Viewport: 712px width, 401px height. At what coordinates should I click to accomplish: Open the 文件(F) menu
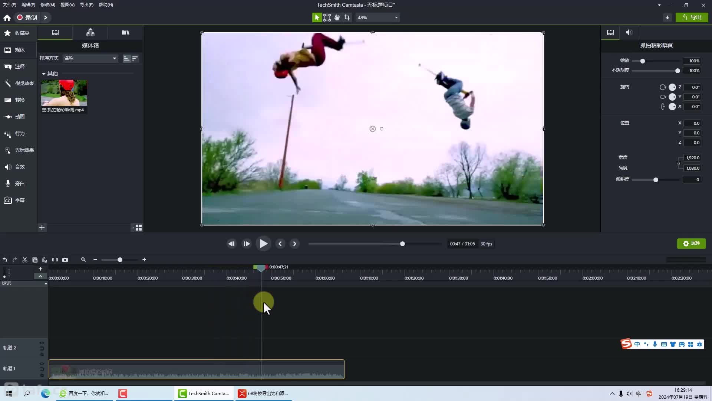(10, 5)
